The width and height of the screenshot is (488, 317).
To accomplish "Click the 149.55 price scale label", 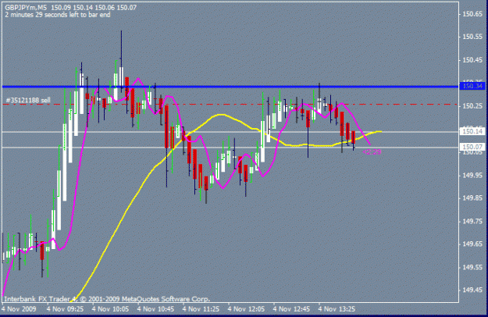I will coord(472,267).
